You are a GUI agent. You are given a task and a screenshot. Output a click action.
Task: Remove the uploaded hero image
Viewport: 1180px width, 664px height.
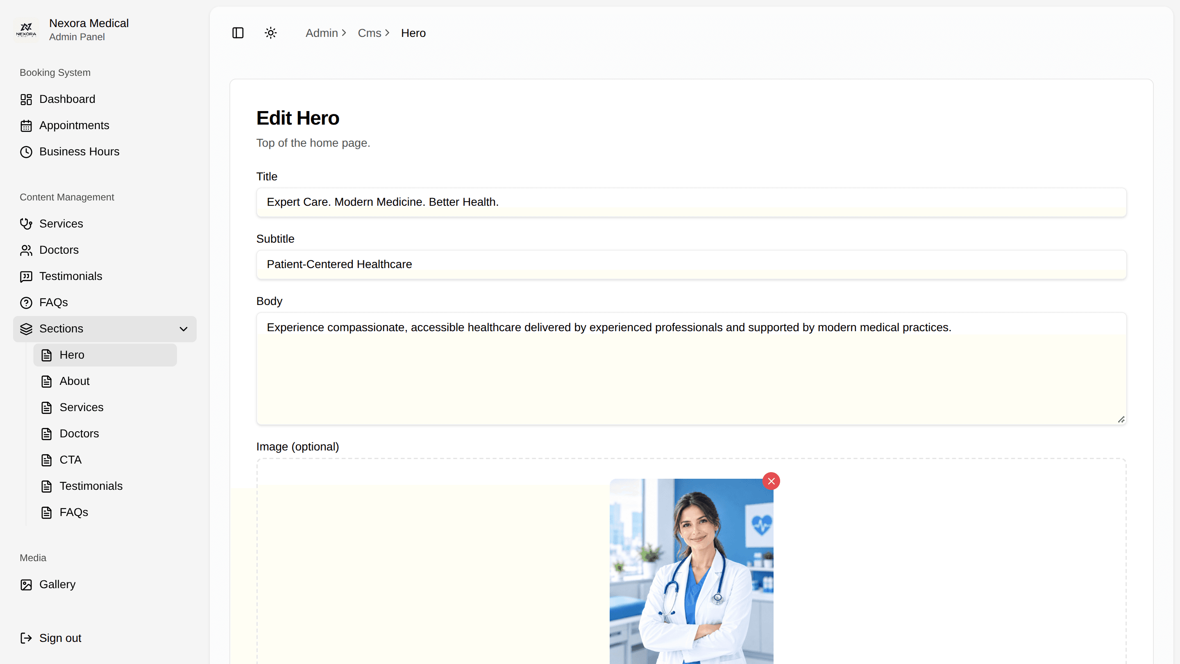coord(772,481)
